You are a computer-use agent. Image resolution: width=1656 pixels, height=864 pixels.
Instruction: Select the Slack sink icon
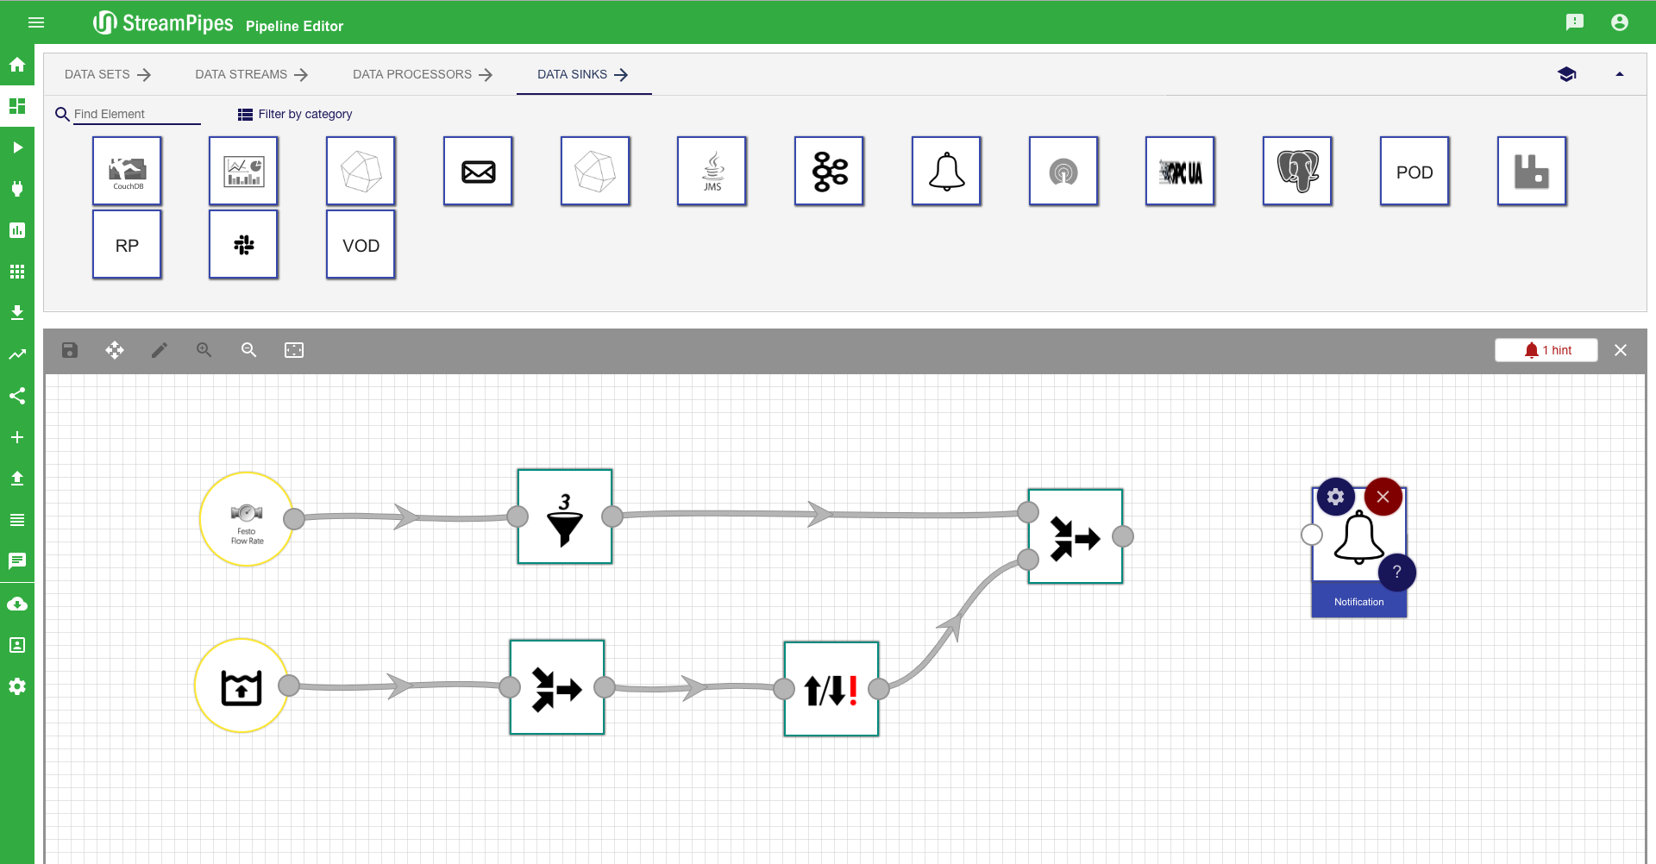click(x=243, y=245)
